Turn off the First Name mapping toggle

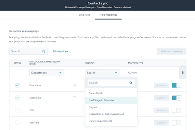click(x=176, y=85)
